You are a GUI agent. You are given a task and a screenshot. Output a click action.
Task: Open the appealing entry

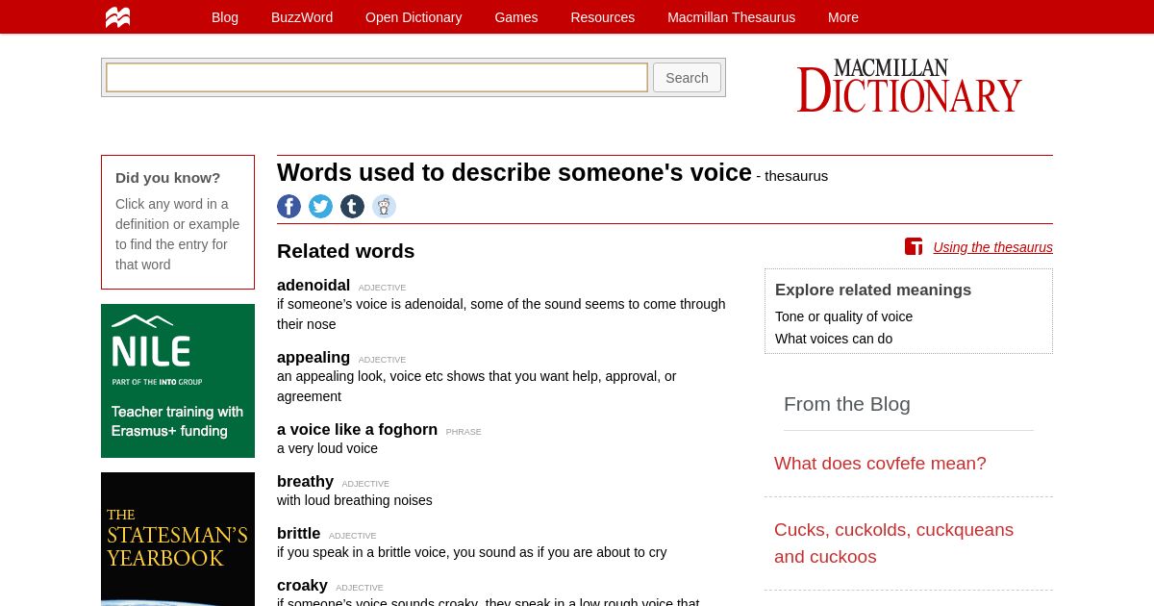tap(314, 358)
